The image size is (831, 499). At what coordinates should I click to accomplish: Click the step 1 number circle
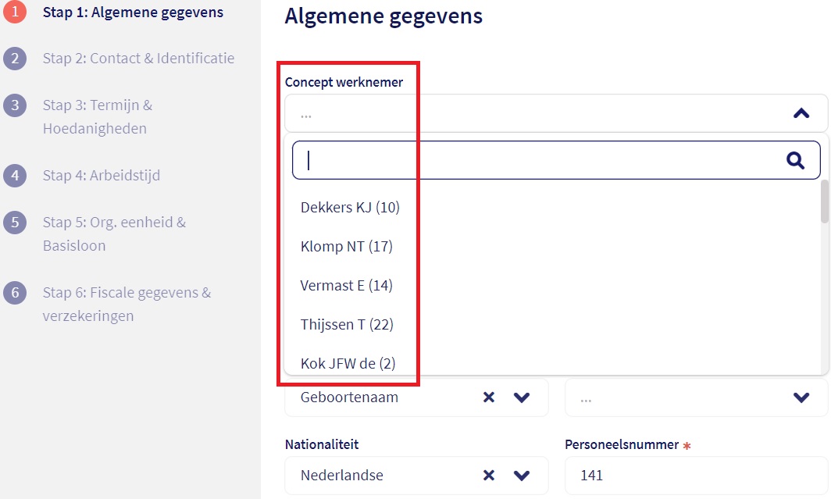tap(15, 12)
